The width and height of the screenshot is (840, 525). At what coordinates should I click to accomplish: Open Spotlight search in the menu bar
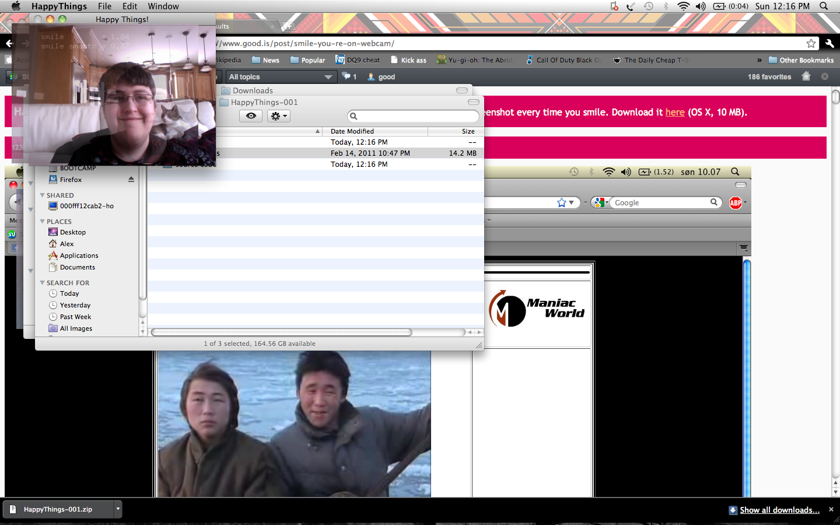pos(824,6)
